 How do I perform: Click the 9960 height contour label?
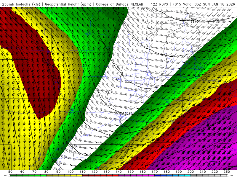tap(165, 86)
